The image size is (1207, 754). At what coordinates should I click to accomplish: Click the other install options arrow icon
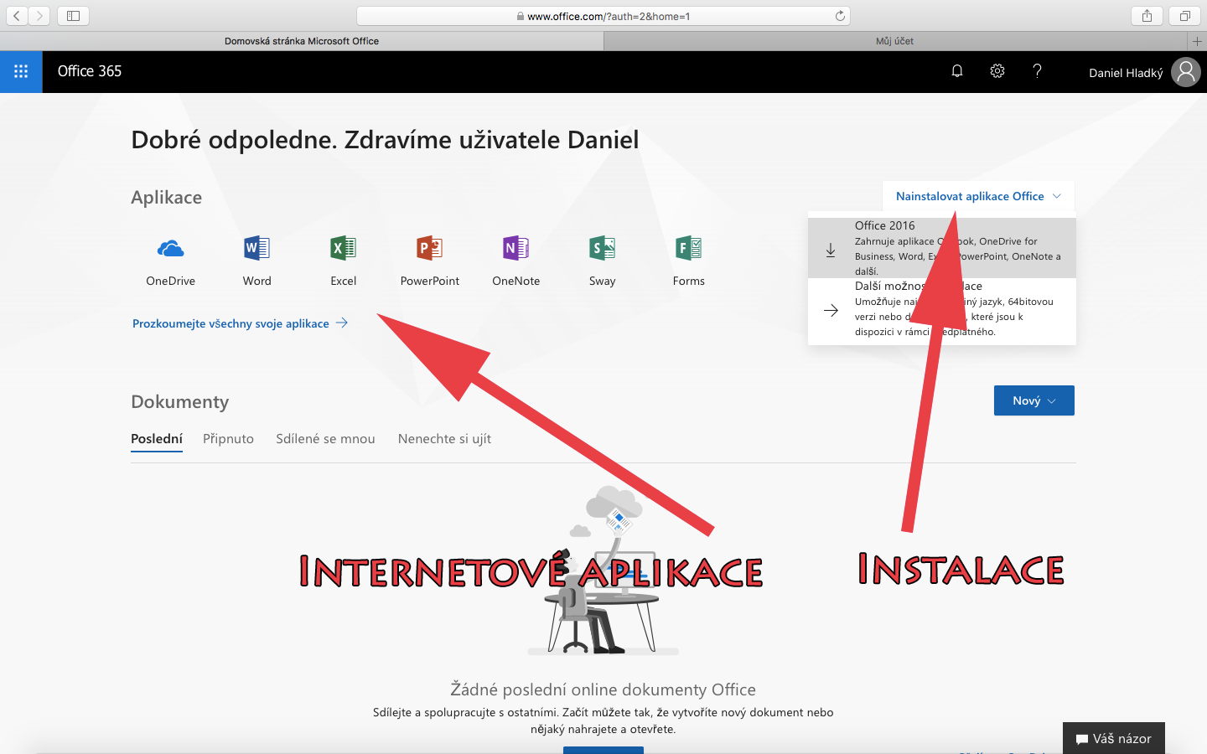point(831,310)
